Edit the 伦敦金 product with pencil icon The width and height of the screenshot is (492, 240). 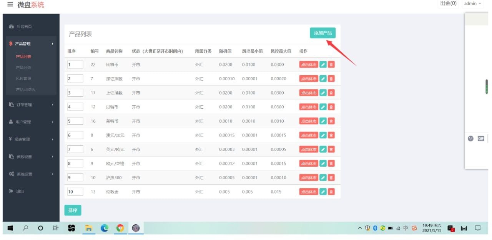tap(323, 192)
